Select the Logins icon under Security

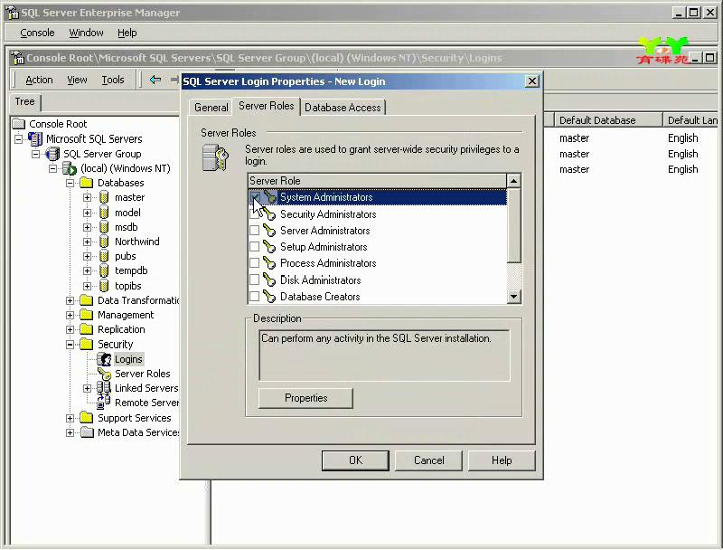point(105,359)
